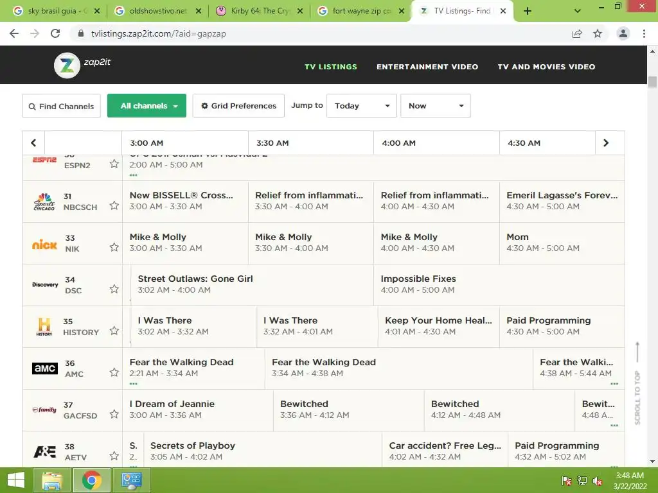Go to later time slots arrow
This screenshot has height=493, width=658.
click(x=605, y=143)
